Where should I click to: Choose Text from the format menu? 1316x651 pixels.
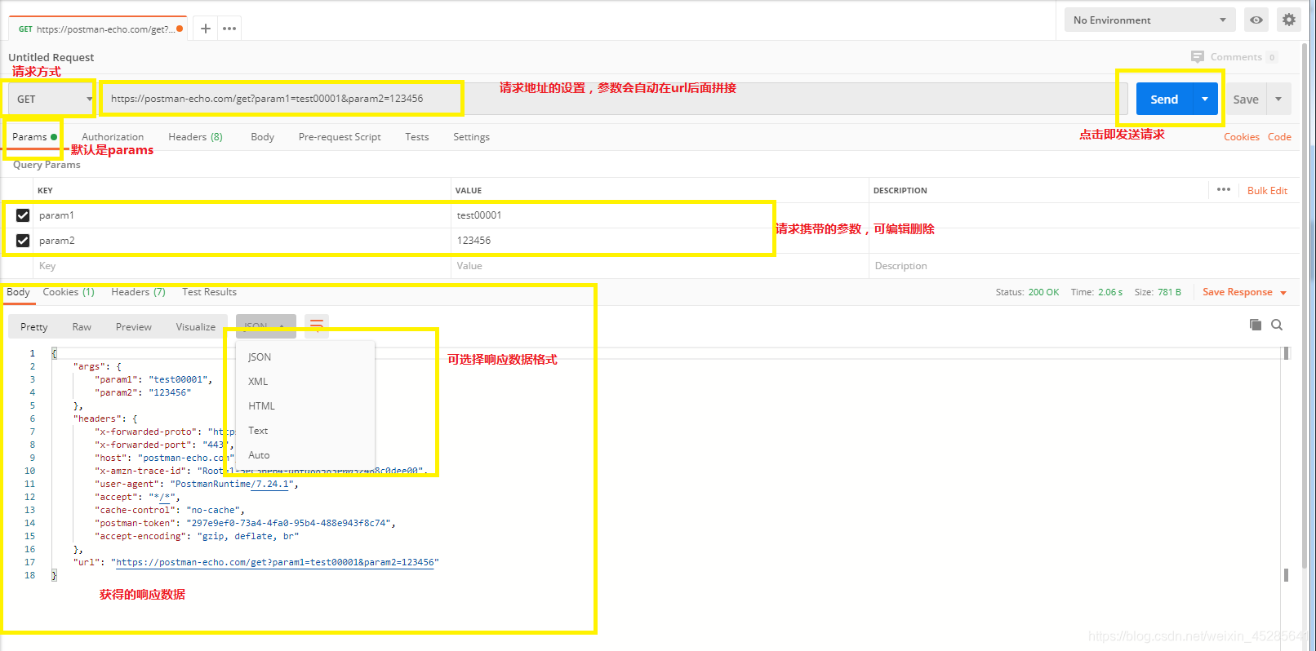(x=305, y=431)
